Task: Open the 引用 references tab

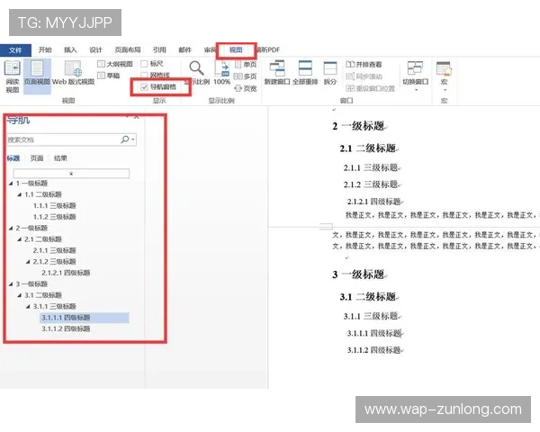Action: coord(159,50)
